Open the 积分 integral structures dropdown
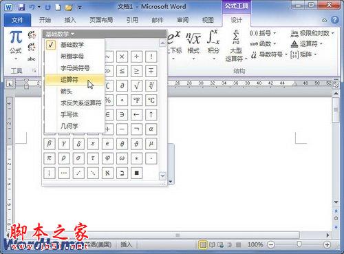 pos(213,45)
